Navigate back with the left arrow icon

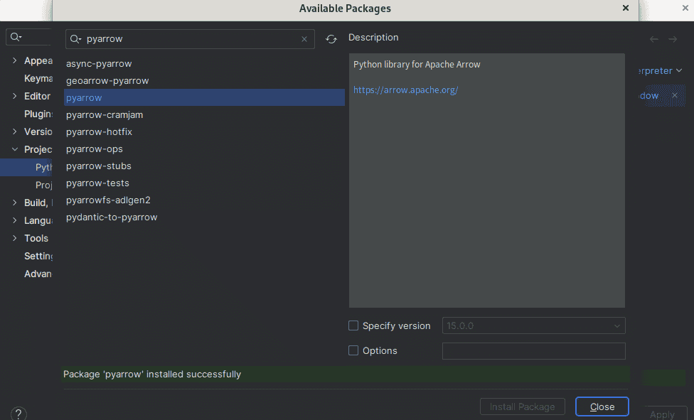tap(654, 39)
